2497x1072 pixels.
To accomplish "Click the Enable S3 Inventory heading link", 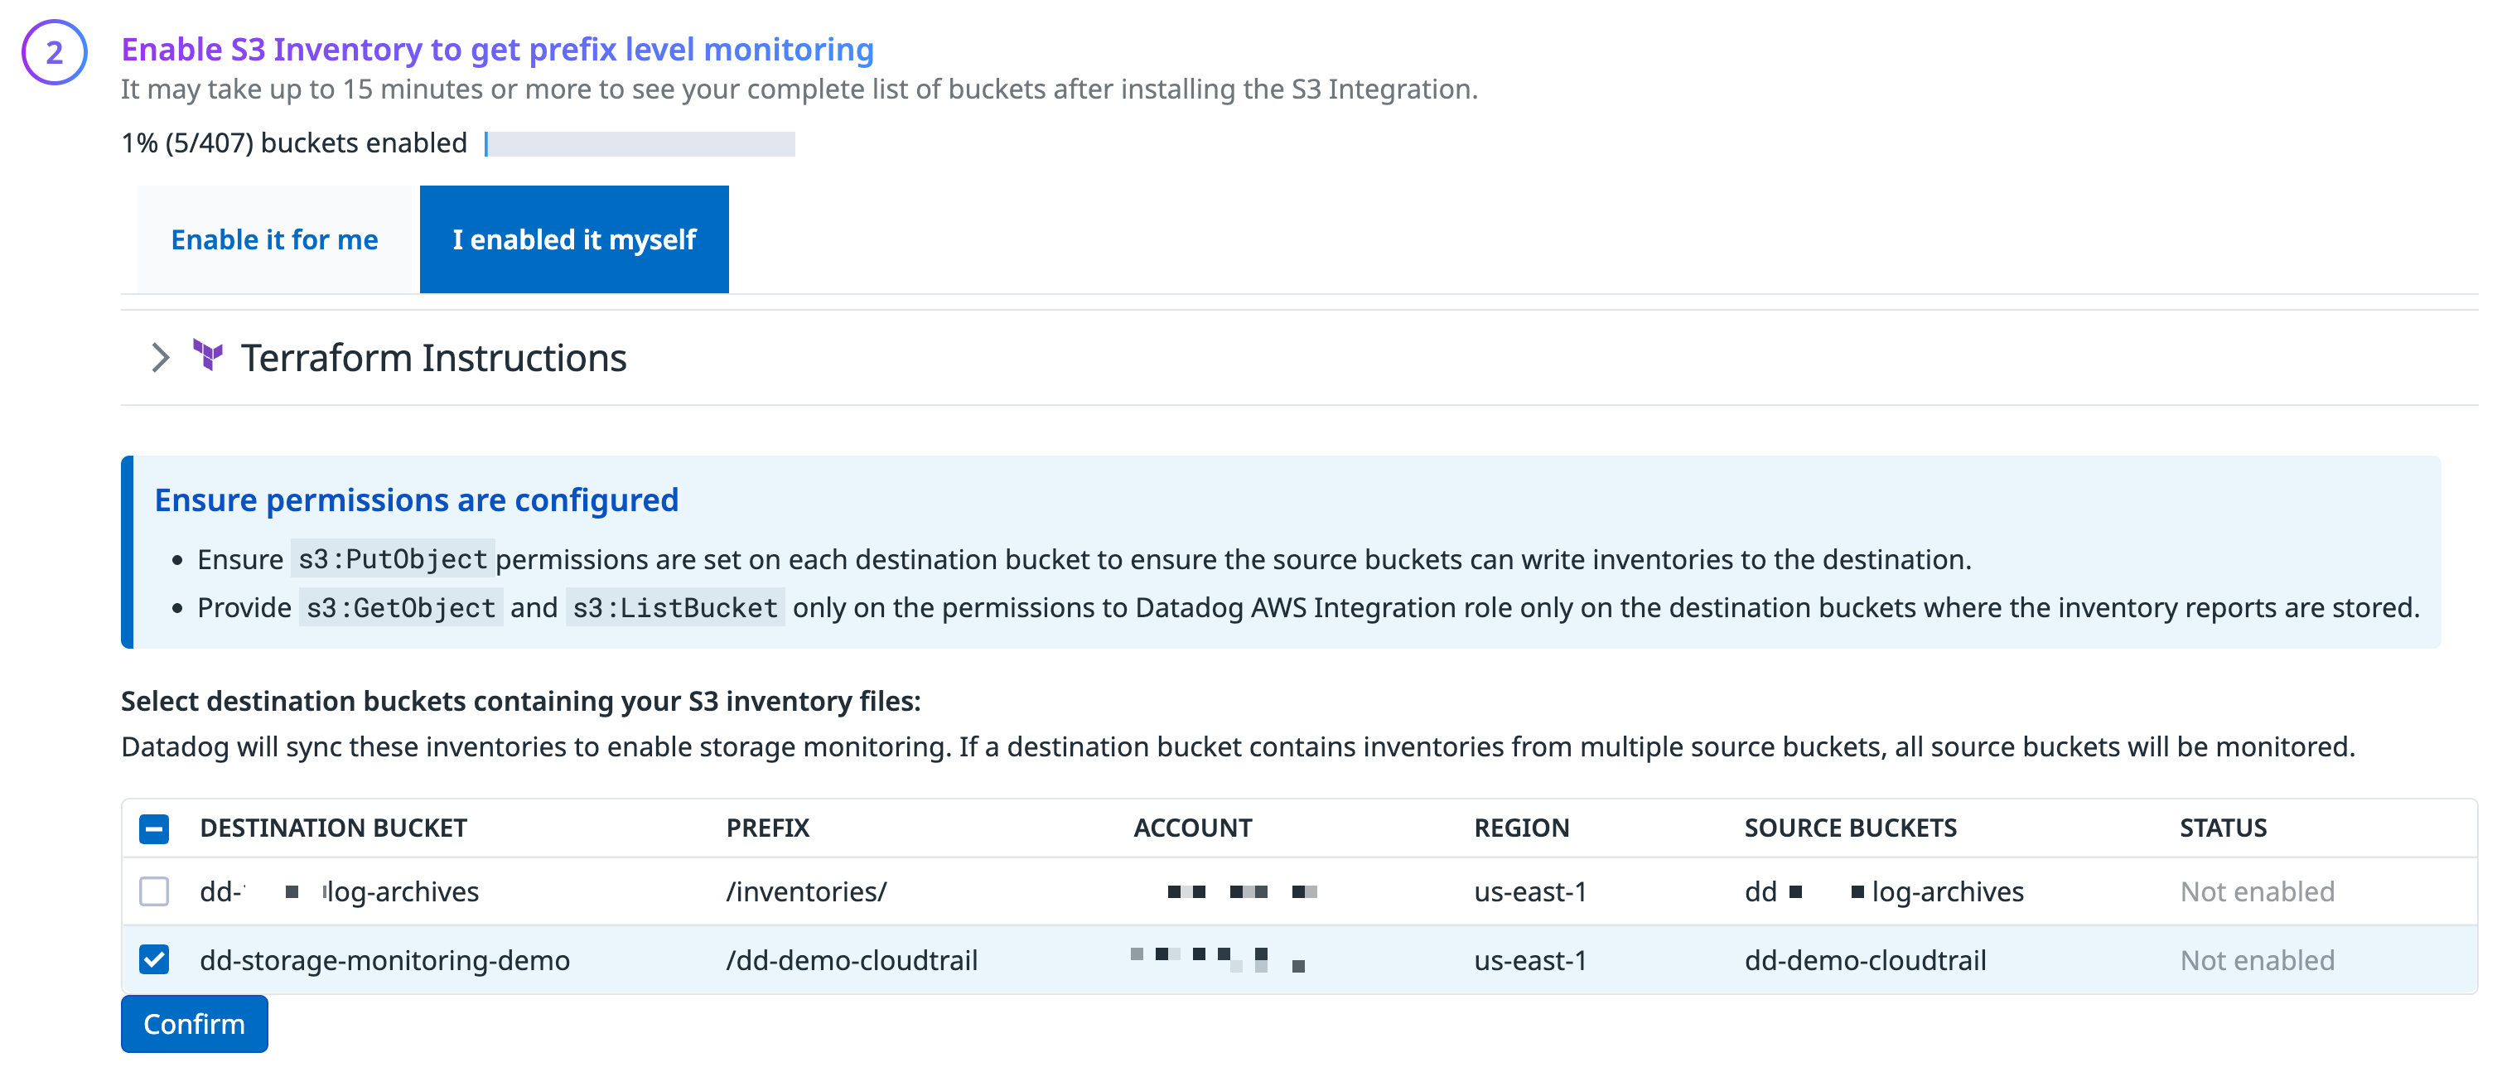I will click(497, 50).
